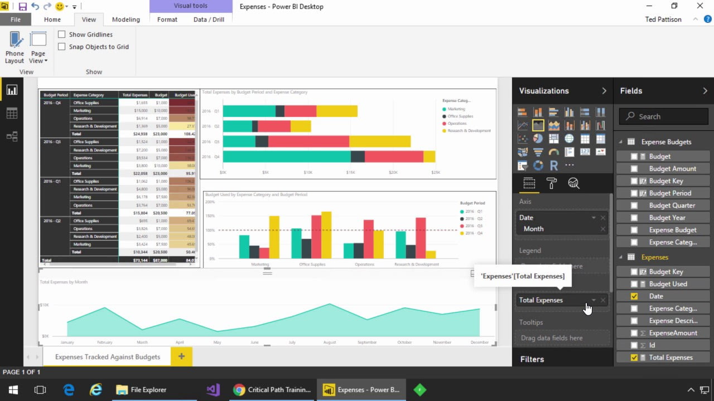Open the Page View dropdown
714x401 pixels.
click(38, 48)
